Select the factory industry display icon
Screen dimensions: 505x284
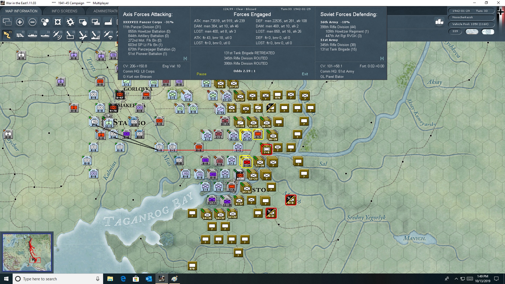tap(108, 22)
